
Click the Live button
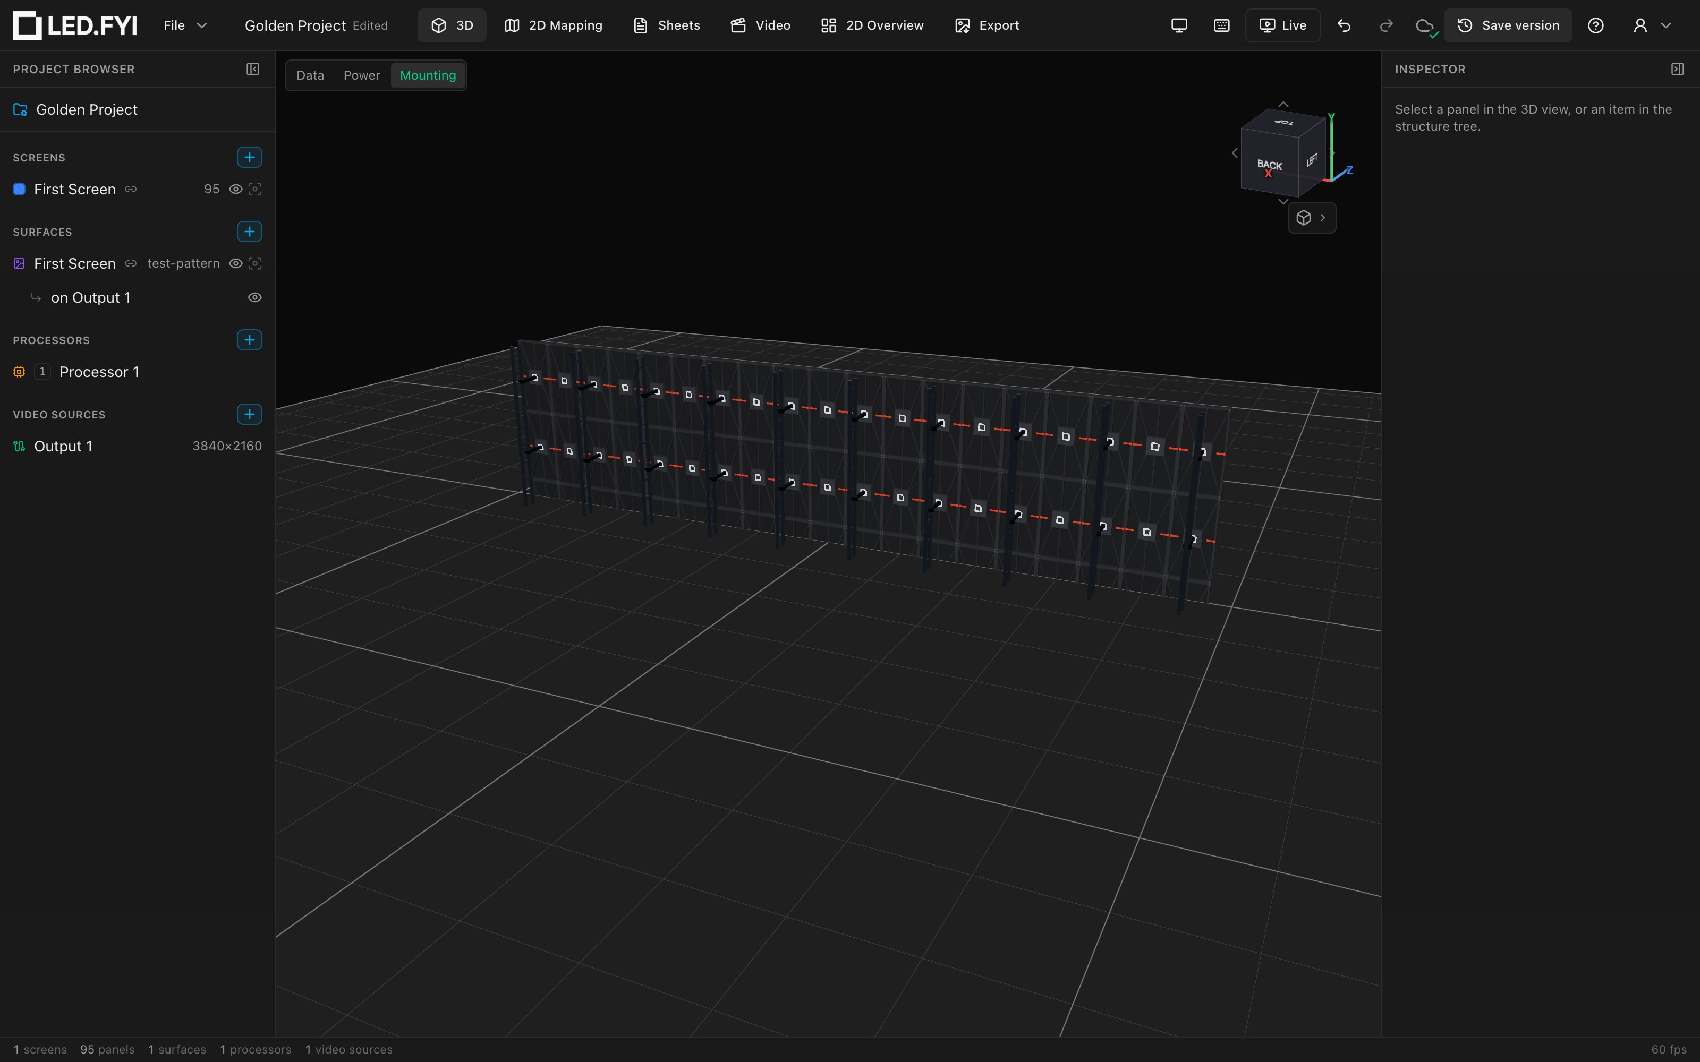[x=1283, y=25]
